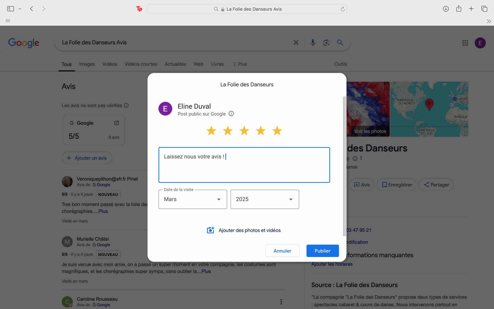Click Safari downloads icon
Screen dimensions: 494x309
[x=446, y=9]
